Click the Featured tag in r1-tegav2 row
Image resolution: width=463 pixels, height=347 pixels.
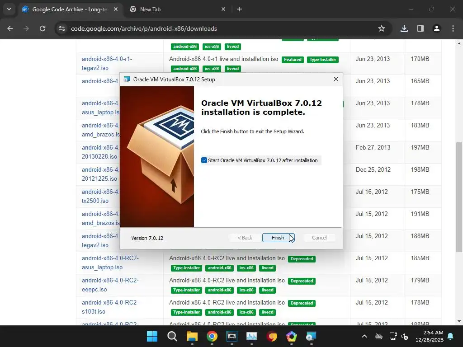[293, 60]
